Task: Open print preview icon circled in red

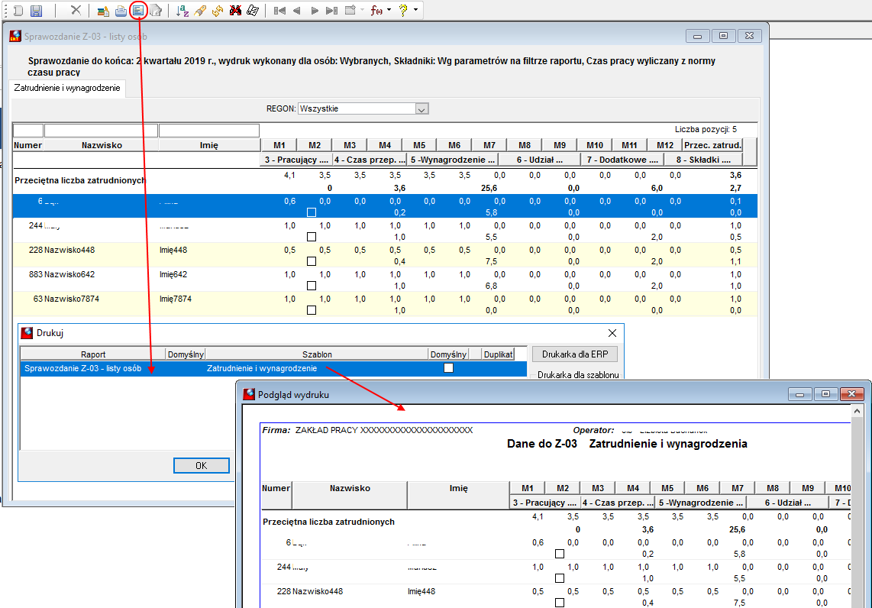Action: click(x=138, y=10)
